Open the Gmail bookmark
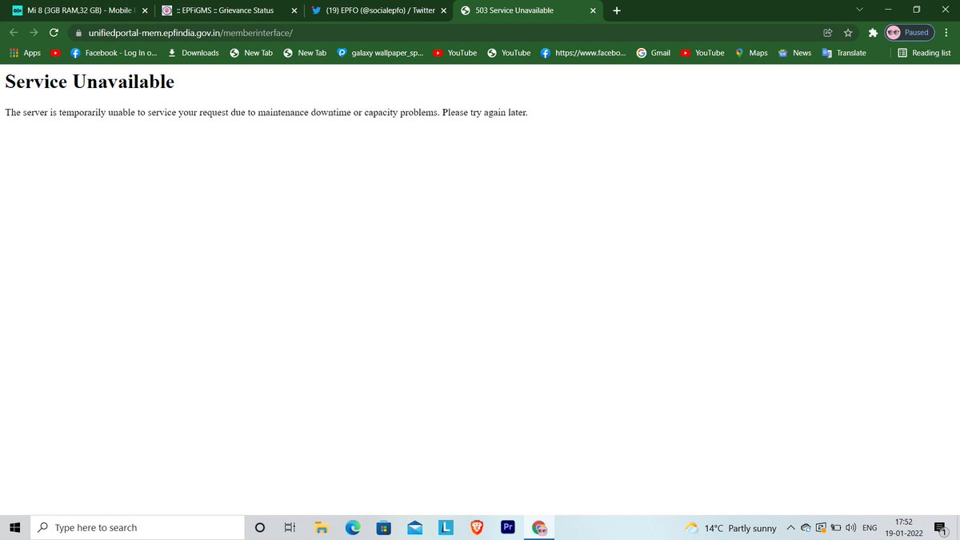Screen dimensions: 960x540 654,53
